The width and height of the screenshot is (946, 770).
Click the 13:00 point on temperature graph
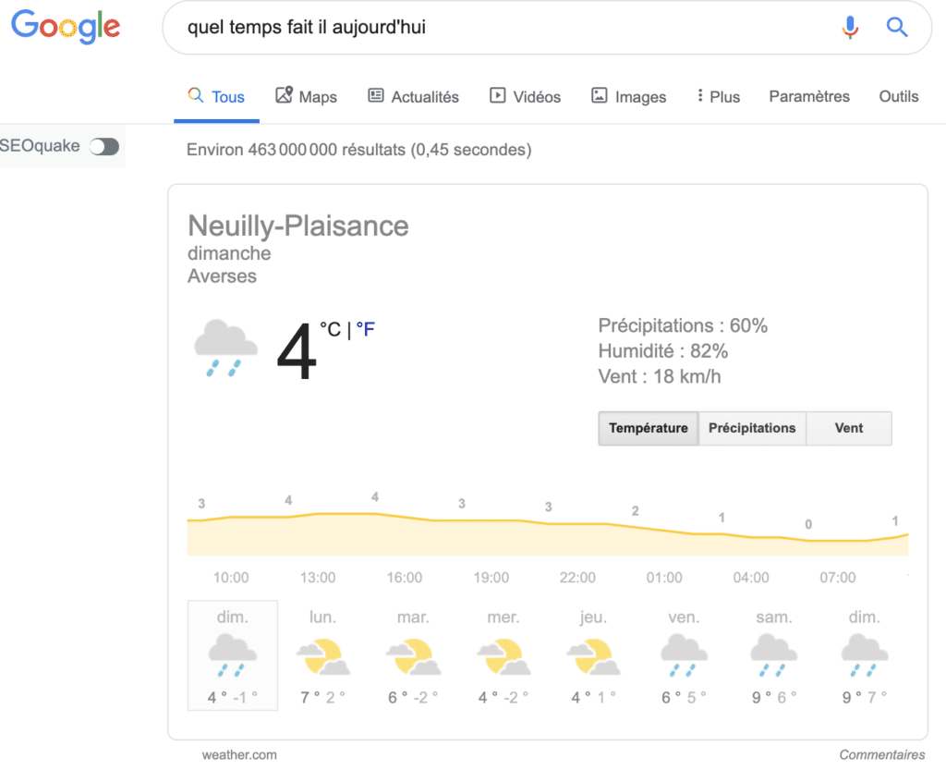point(317,514)
